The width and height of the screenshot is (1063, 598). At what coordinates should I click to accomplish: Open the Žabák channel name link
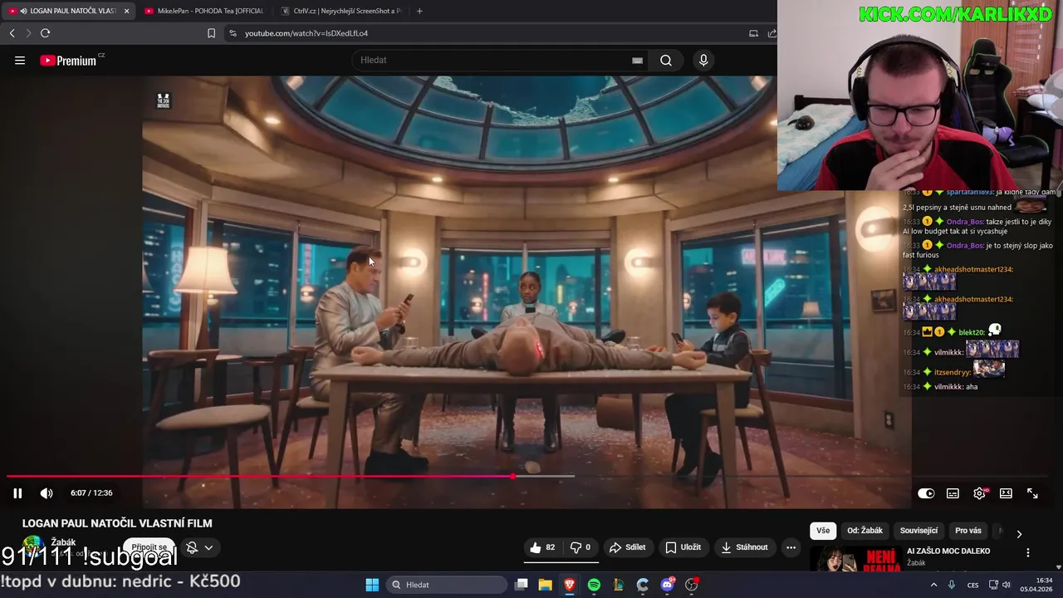63,542
